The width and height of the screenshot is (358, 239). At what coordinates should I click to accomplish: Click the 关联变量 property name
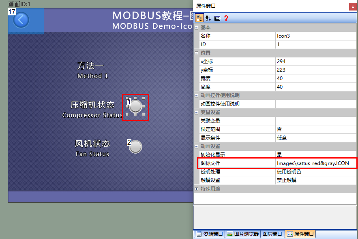[x=210, y=121]
